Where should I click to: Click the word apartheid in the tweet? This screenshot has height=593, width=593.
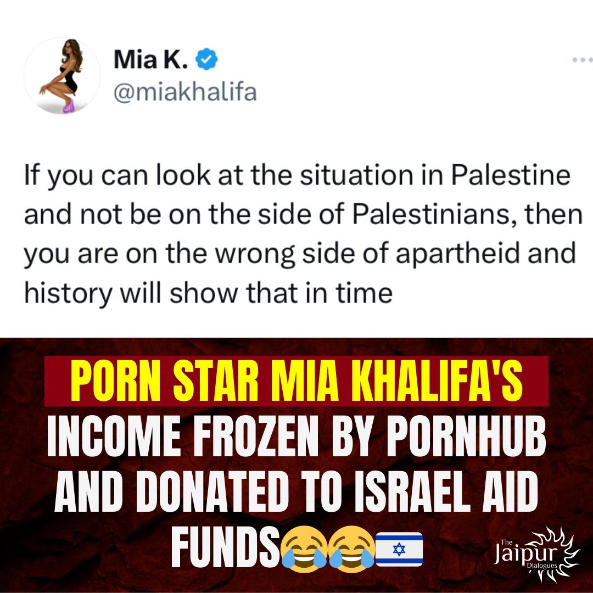457,254
